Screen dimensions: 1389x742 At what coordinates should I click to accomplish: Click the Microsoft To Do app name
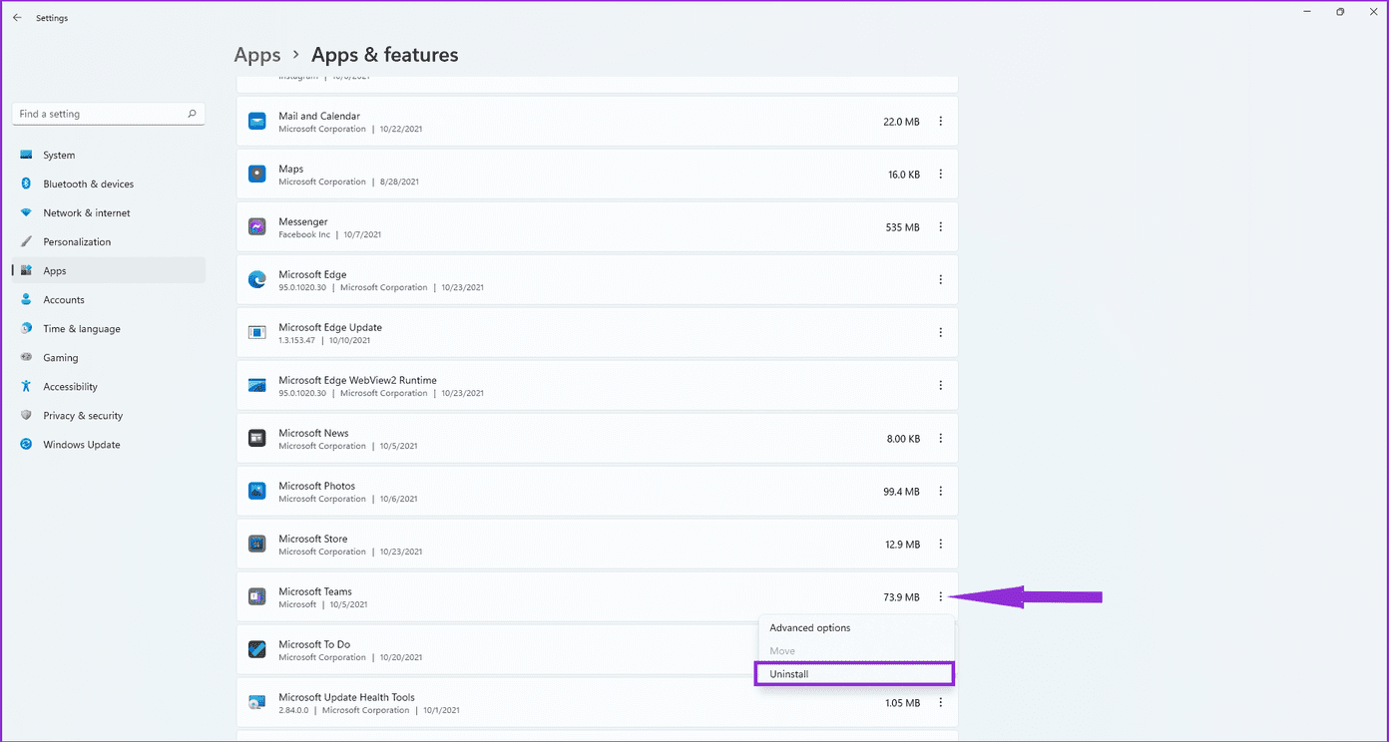pos(314,644)
